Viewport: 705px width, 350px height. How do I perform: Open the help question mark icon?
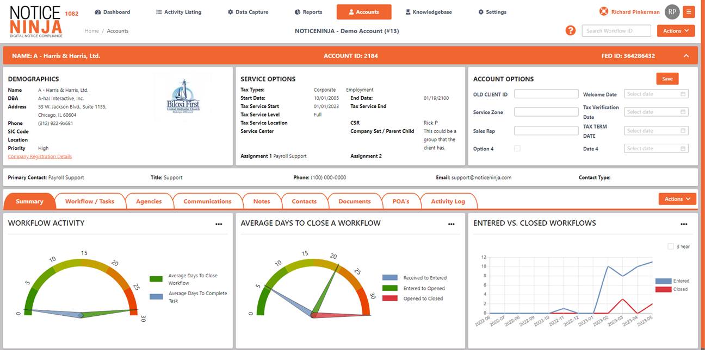(x=570, y=30)
